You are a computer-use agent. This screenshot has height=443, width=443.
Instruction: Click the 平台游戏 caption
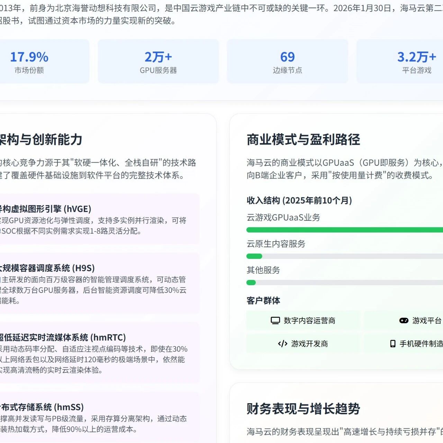pos(417,70)
